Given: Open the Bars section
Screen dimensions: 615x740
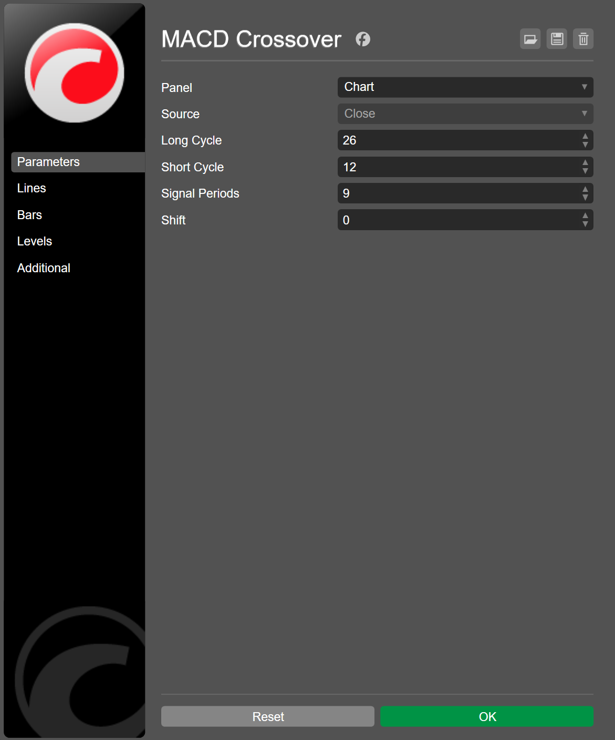Looking at the screenshot, I should pos(29,215).
